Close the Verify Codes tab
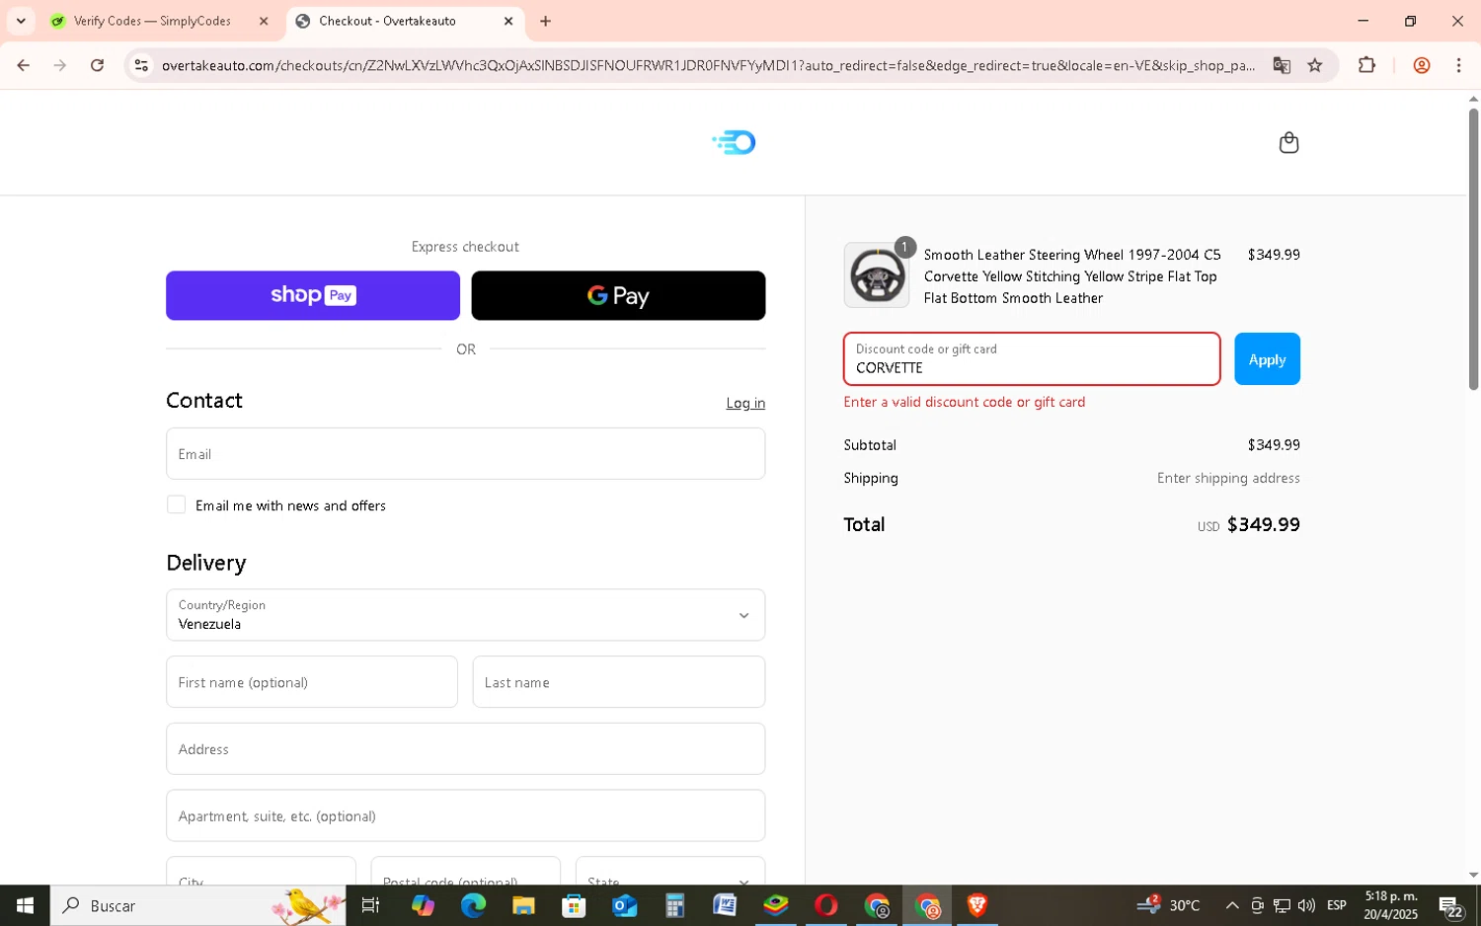This screenshot has height=926, width=1481. (x=264, y=21)
